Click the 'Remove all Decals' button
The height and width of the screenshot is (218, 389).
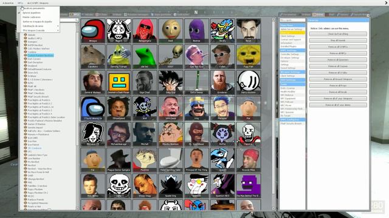[x=338, y=92]
